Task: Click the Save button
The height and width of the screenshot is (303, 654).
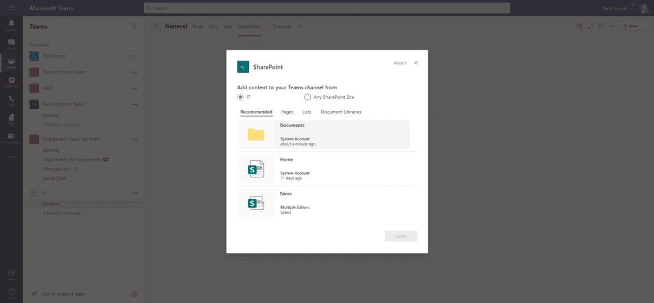Action: pos(401,236)
